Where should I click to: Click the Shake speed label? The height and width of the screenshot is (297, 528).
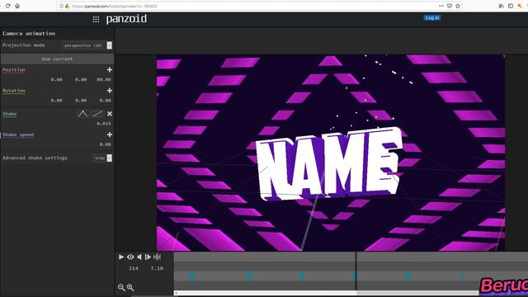point(18,135)
